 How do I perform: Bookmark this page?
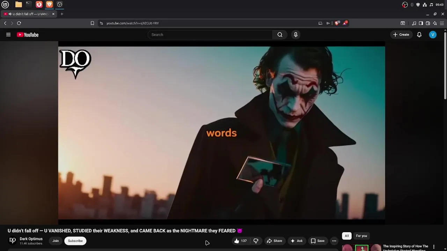pos(92,23)
